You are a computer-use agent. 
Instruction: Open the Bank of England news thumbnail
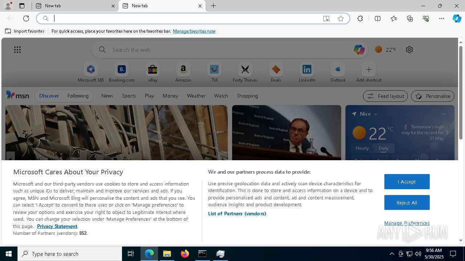287,133
